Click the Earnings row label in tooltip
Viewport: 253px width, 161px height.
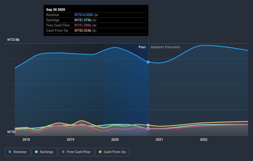click(53, 20)
